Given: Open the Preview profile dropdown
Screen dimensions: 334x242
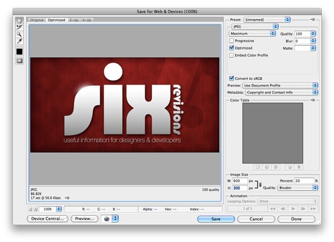Looking at the screenshot, I should point(280,86).
